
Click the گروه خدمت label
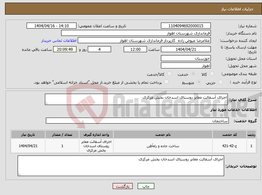point(245,121)
